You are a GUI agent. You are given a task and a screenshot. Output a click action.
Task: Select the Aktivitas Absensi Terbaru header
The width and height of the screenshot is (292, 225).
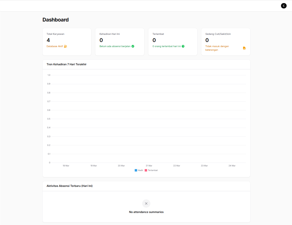(70, 186)
